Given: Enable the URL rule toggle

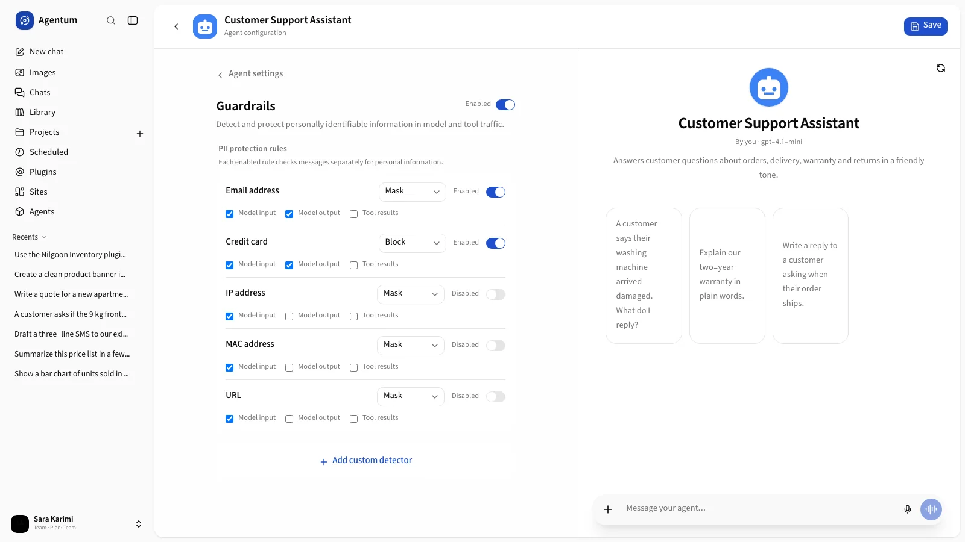Looking at the screenshot, I should point(496,397).
